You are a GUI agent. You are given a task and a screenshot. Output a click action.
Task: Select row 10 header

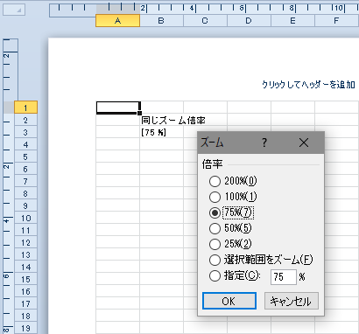(x=25, y=218)
